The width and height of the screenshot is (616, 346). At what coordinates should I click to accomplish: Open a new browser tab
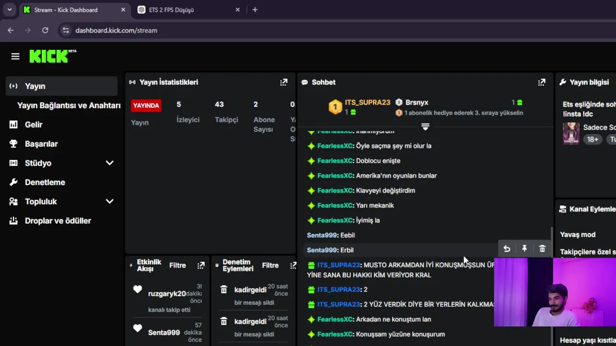(255, 10)
